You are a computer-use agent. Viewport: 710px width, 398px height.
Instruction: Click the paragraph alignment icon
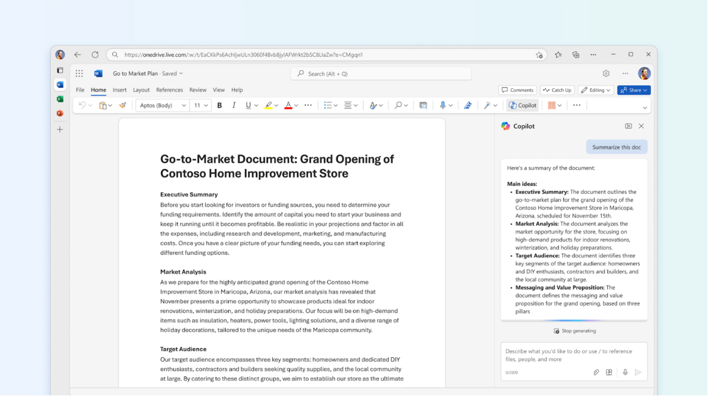click(x=348, y=106)
